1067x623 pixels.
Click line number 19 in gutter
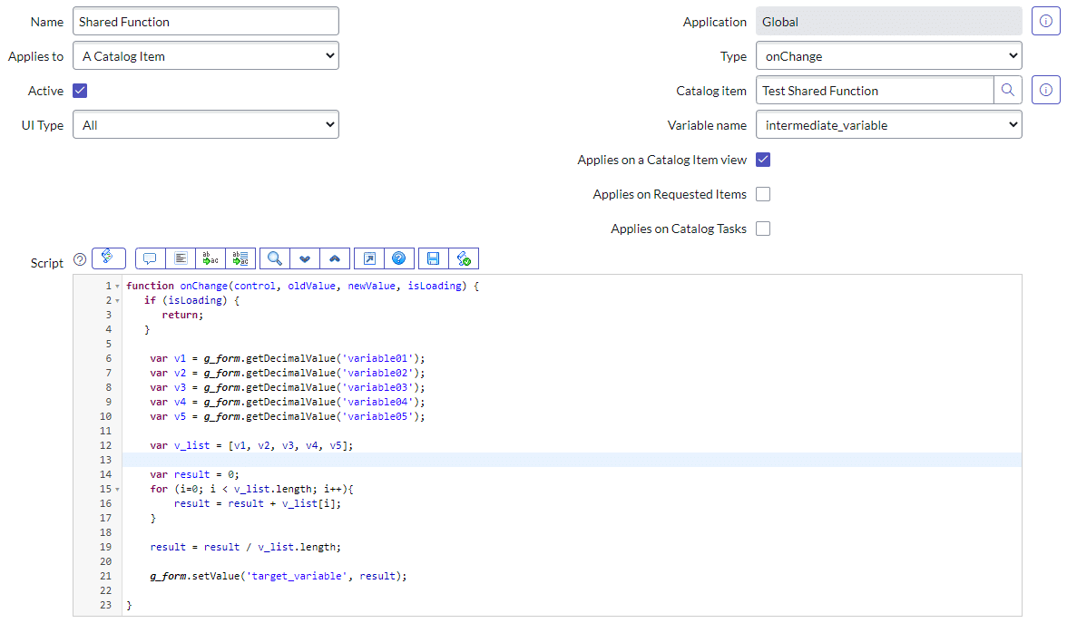click(105, 547)
